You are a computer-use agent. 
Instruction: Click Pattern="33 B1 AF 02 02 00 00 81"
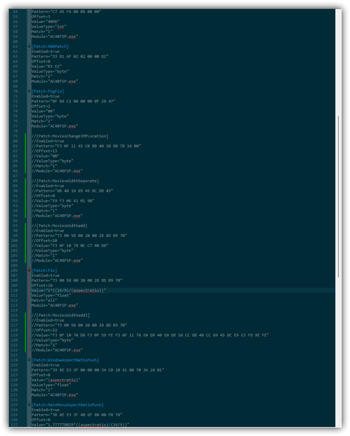pos(70,56)
